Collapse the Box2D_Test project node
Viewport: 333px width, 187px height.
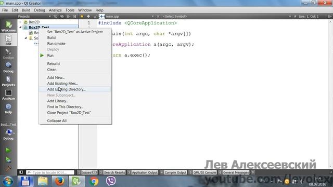[x=21, y=28]
